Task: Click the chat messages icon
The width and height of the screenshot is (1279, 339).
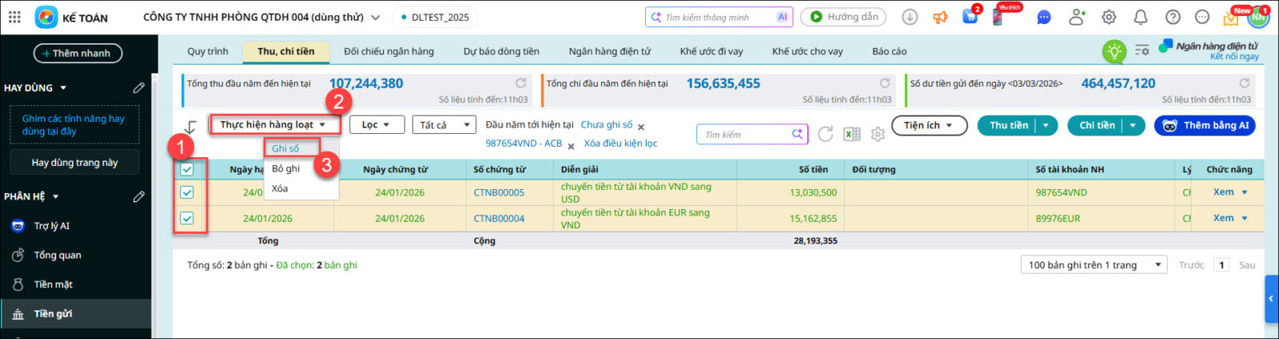Action: [x=1043, y=17]
